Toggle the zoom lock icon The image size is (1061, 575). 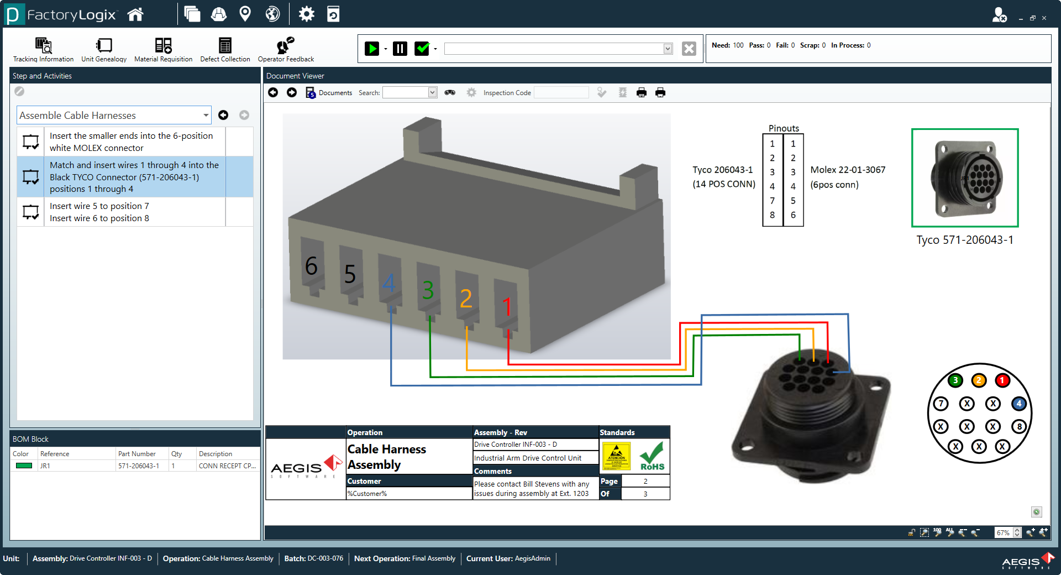(911, 532)
